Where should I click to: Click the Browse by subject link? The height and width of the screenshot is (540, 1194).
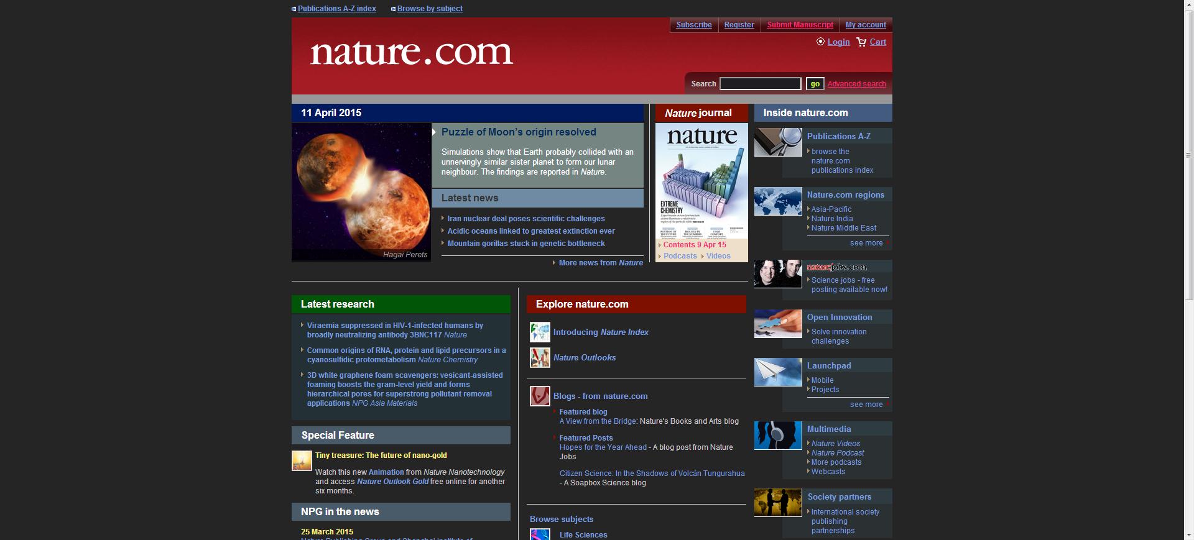(430, 9)
